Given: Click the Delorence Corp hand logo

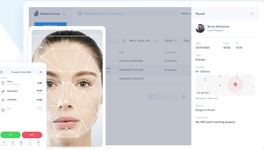Looking at the screenshot, I should point(36,13).
